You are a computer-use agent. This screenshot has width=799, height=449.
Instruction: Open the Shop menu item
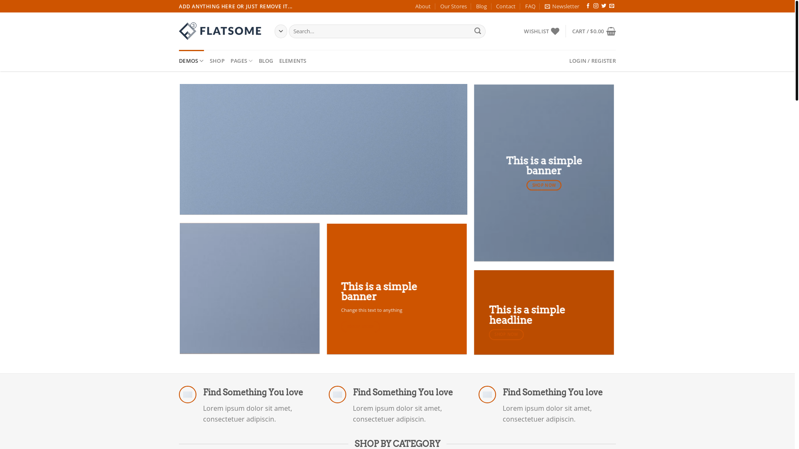(x=217, y=61)
